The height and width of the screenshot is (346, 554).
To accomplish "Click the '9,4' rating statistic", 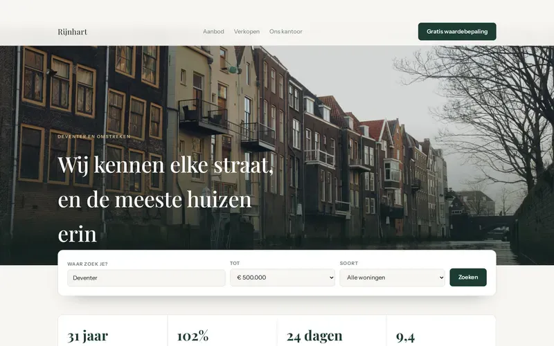I will (x=405, y=336).
